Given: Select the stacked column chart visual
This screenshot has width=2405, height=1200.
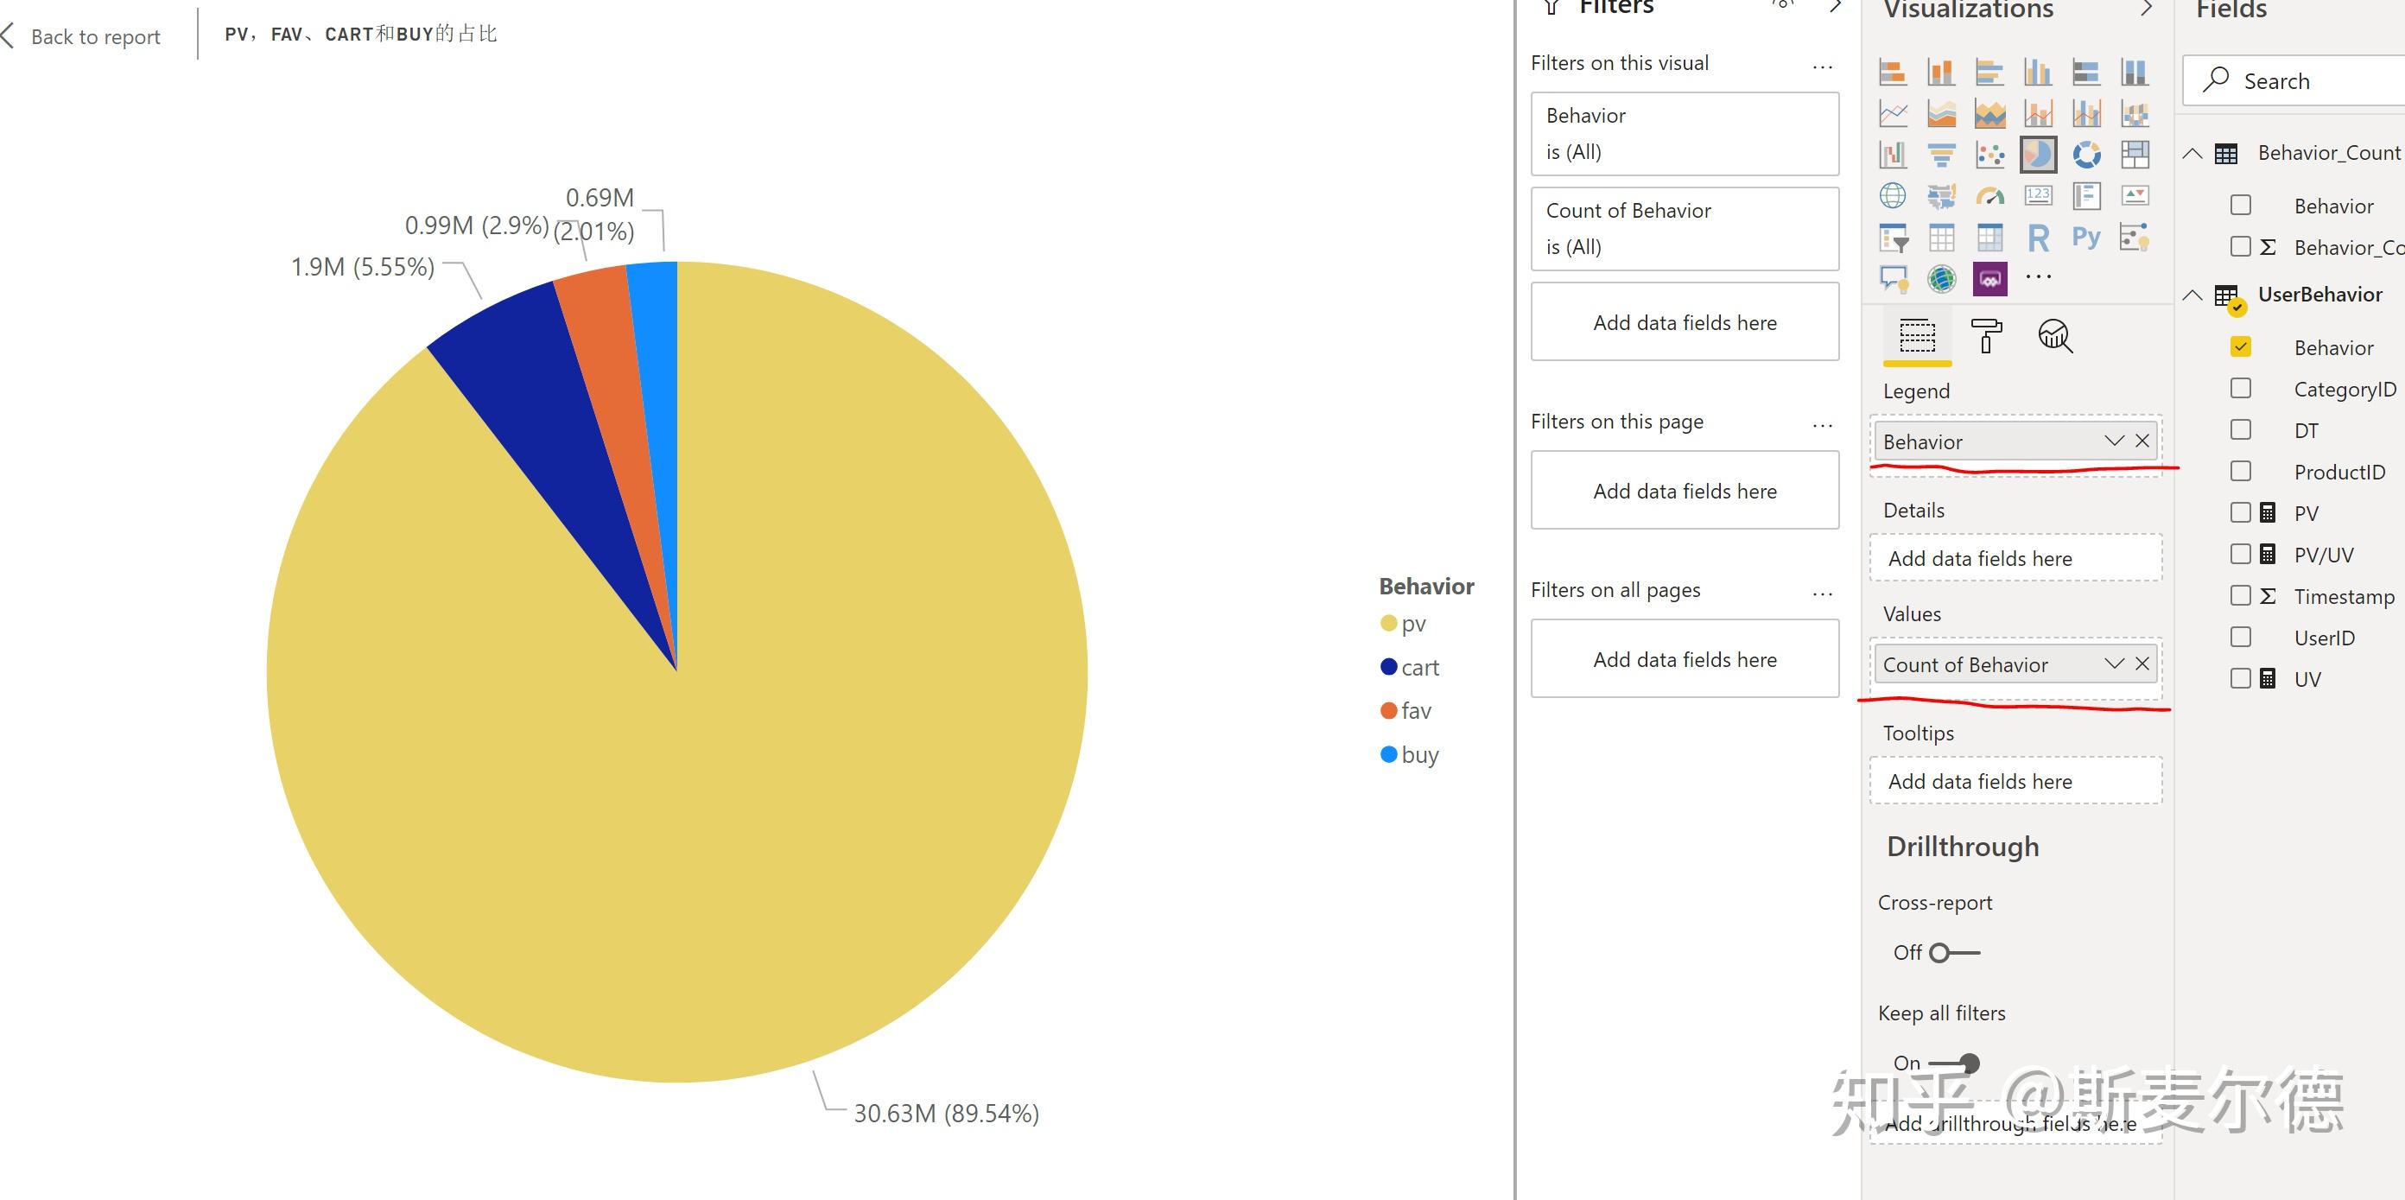Looking at the screenshot, I should [x=1941, y=73].
